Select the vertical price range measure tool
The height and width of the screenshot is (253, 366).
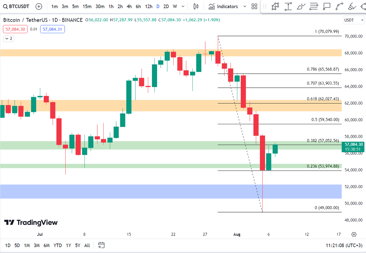[288, 6]
